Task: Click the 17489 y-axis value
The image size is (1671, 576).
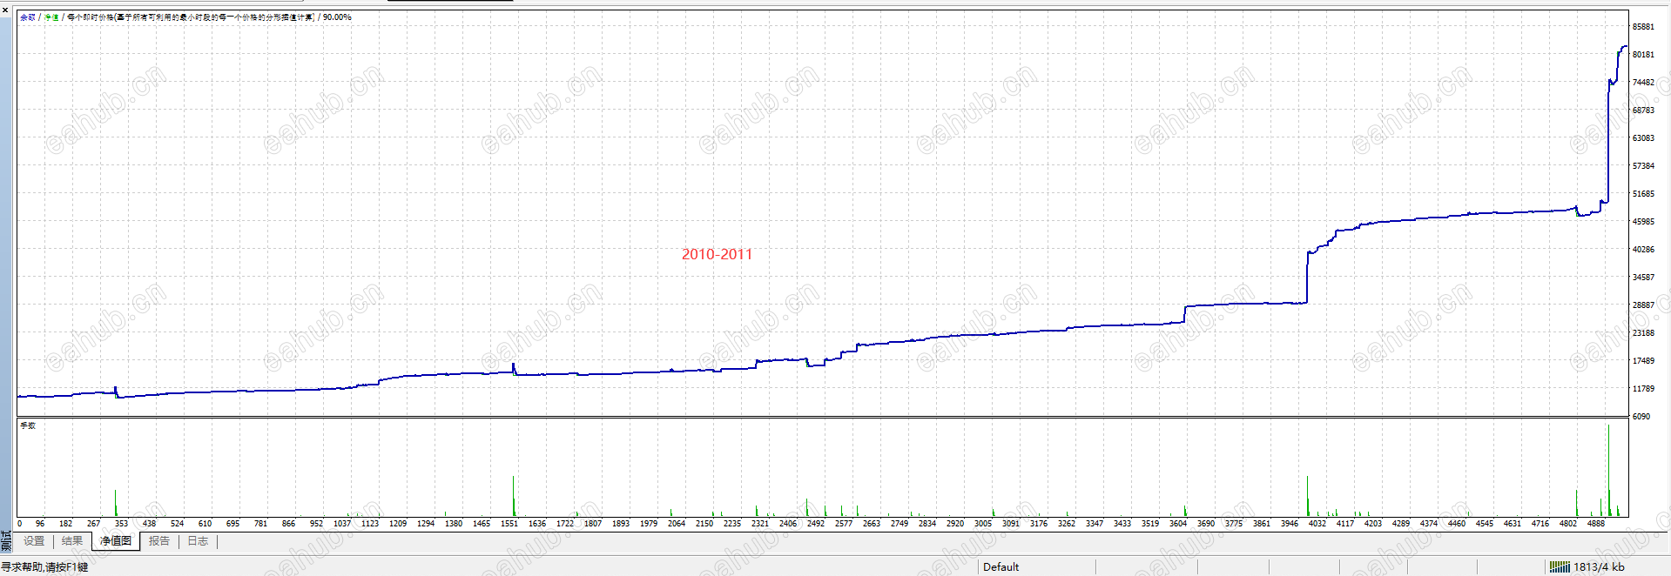Action: (1643, 361)
